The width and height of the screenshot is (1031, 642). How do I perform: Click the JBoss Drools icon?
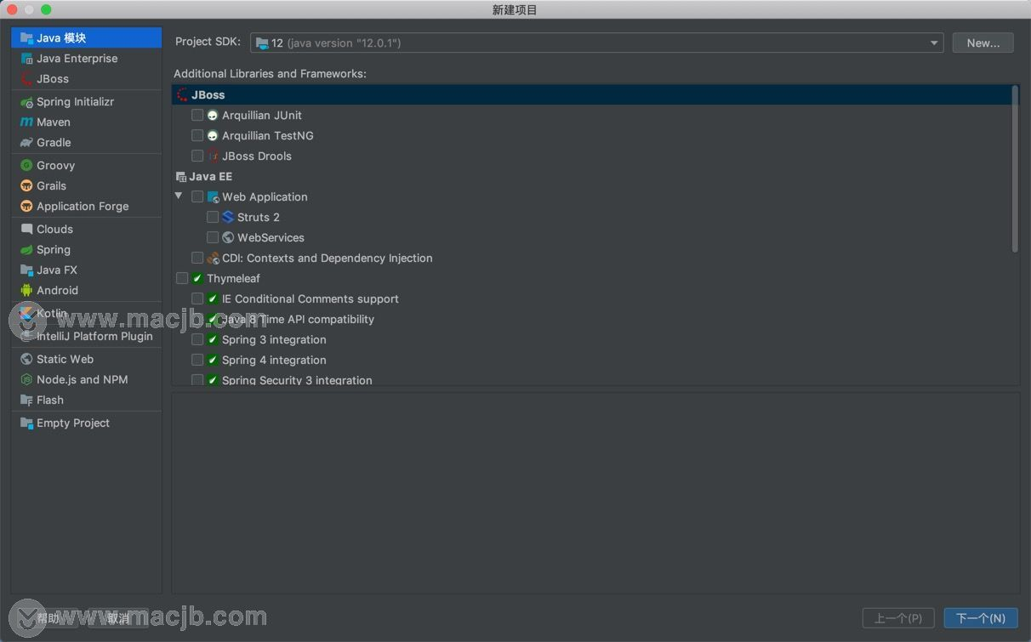tap(213, 156)
